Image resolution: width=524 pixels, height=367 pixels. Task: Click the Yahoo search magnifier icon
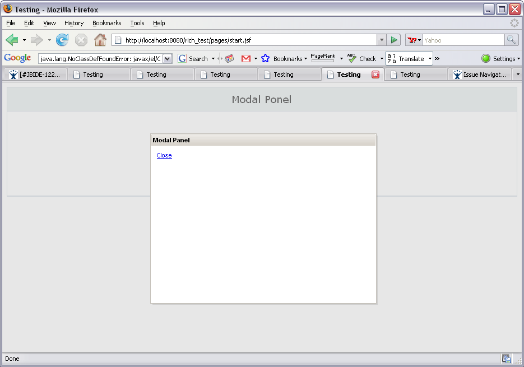pyautogui.click(x=511, y=40)
